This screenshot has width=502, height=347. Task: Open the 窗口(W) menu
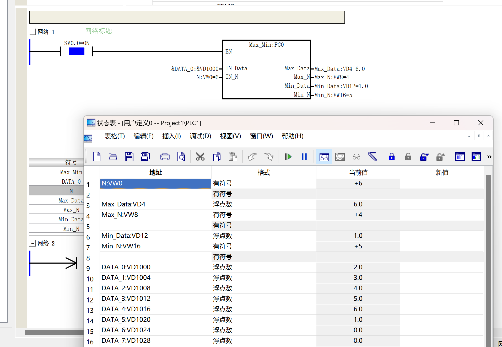(261, 136)
